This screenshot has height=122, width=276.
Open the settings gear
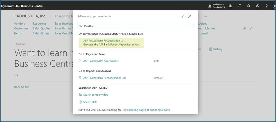(x=257, y=6)
